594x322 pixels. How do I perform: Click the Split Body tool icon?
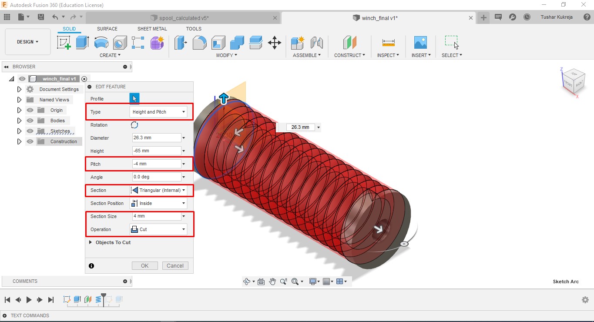coord(255,42)
